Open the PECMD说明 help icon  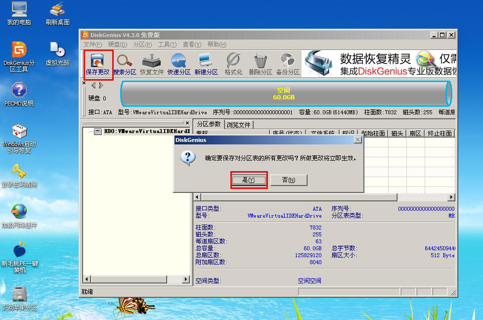tap(19, 94)
